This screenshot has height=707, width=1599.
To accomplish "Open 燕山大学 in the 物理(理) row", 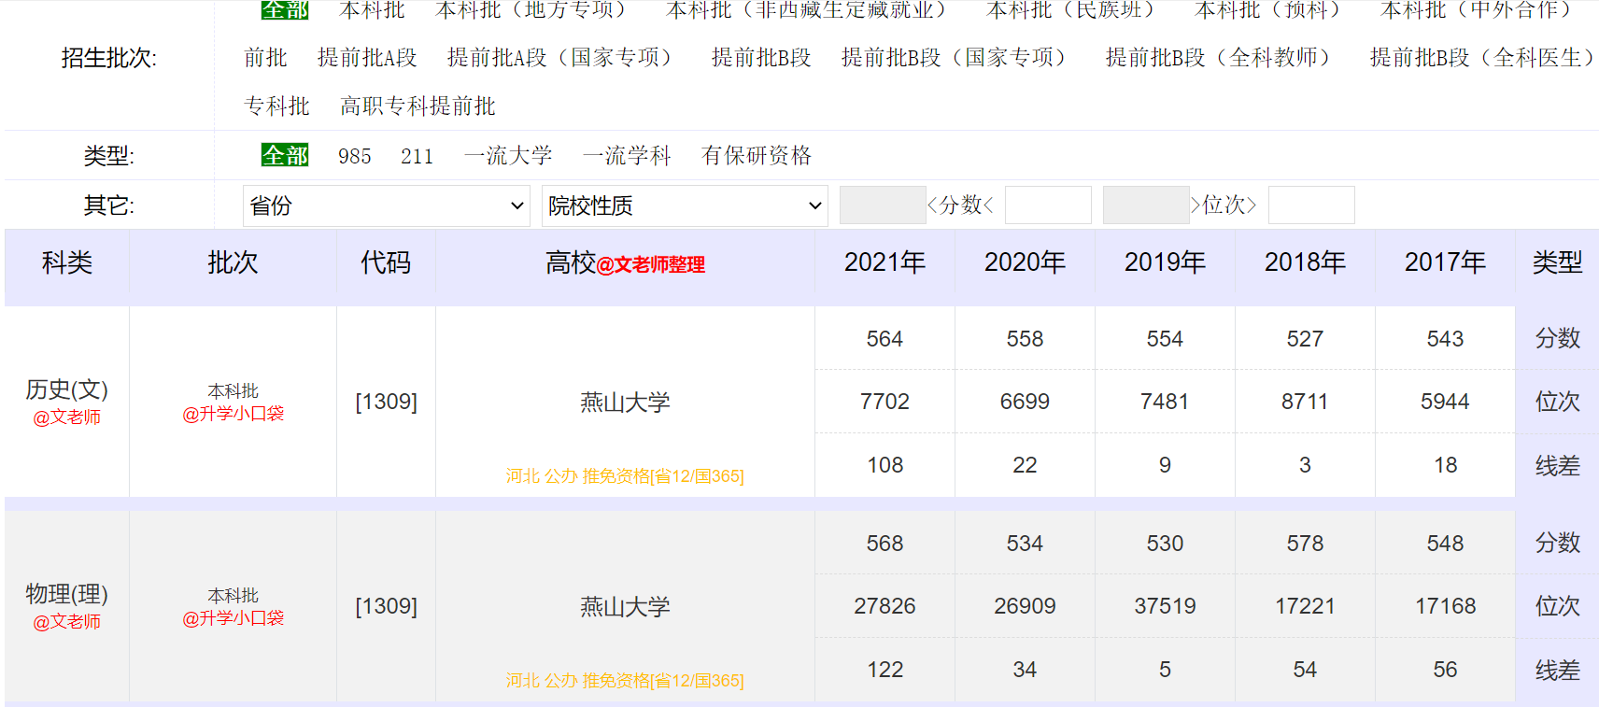I will [625, 607].
